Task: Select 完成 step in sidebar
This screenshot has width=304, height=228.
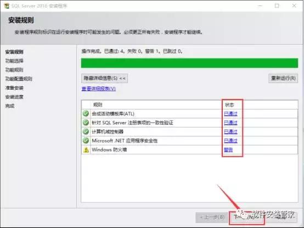Action: click(x=10, y=106)
